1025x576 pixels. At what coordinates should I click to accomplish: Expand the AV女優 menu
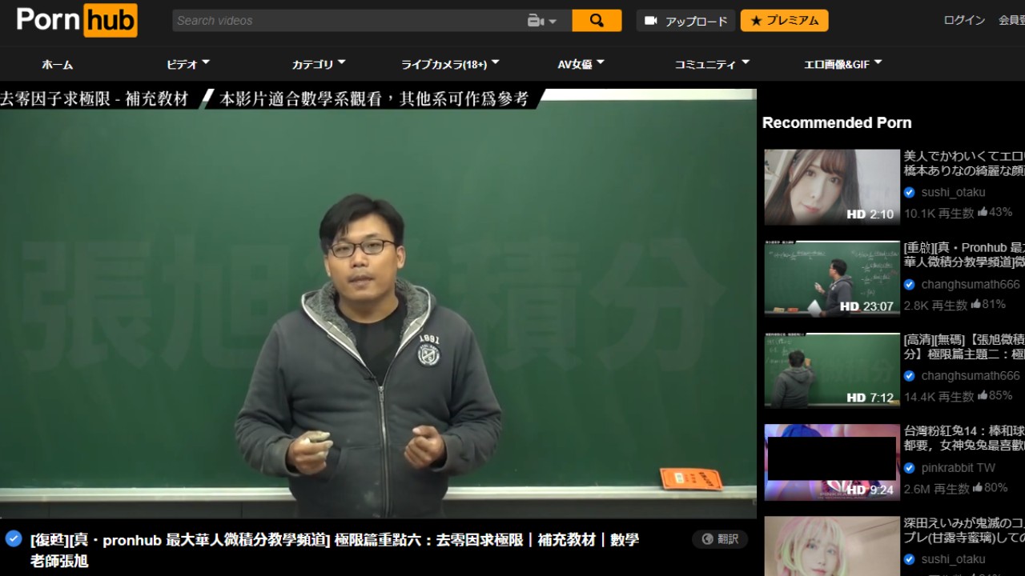(581, 64)
